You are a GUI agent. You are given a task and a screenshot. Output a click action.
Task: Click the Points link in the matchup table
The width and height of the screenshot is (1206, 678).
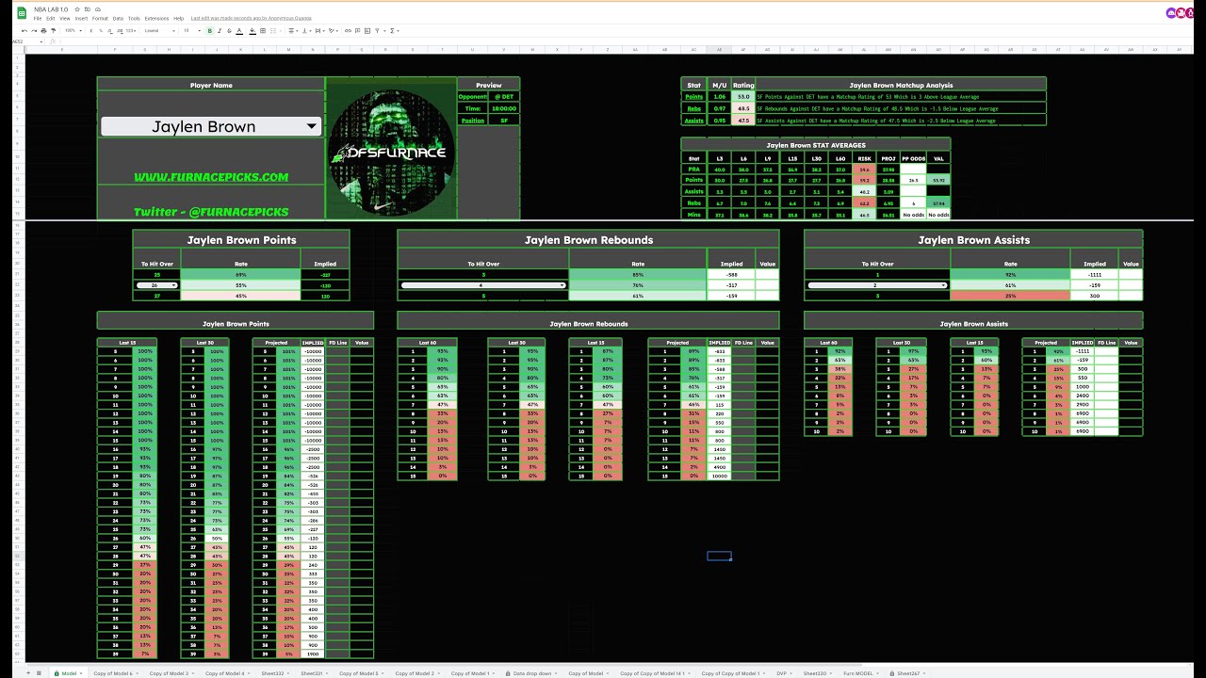point(694,96)
